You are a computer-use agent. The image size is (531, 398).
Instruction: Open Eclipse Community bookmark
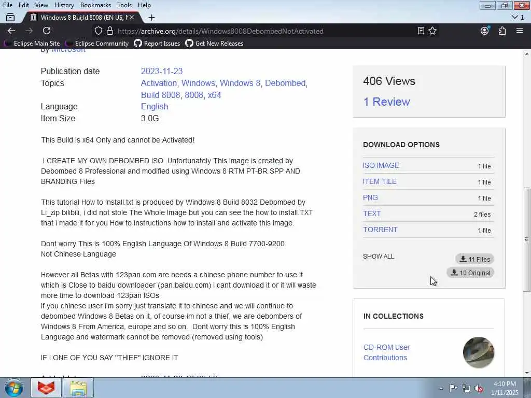[x=97, y=44]
